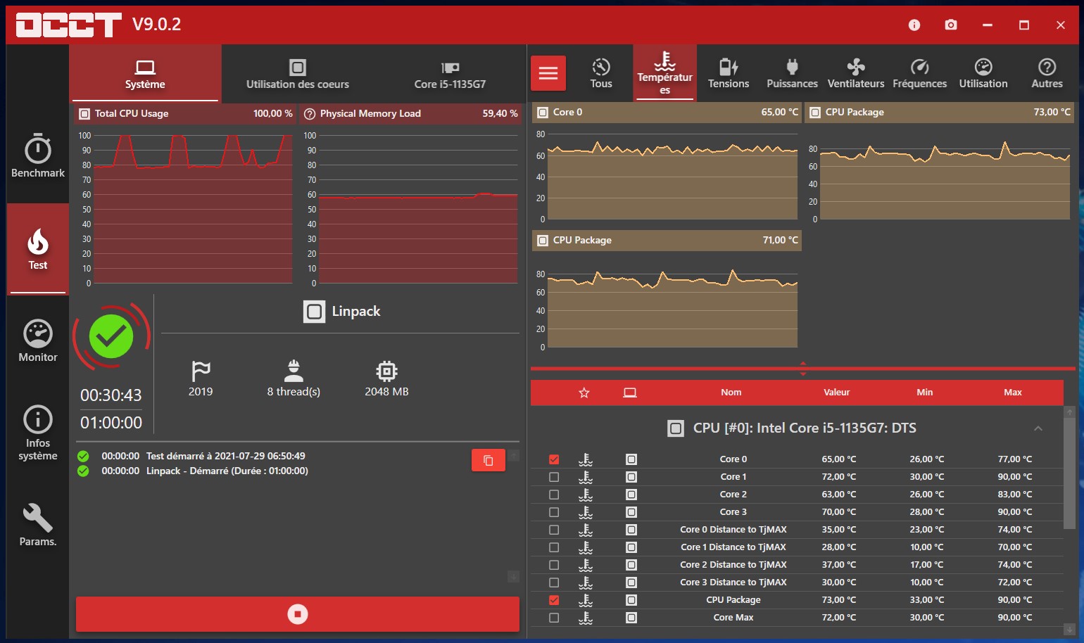Screen dimensions: 1084x643
Task: Take a screenshot with camera icon
Action: [x=951, y=25]
